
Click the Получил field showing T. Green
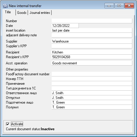[92, 107]
